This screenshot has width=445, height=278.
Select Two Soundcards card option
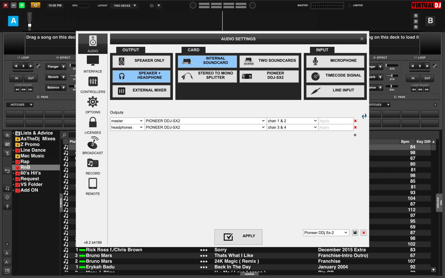pos(269,61)
